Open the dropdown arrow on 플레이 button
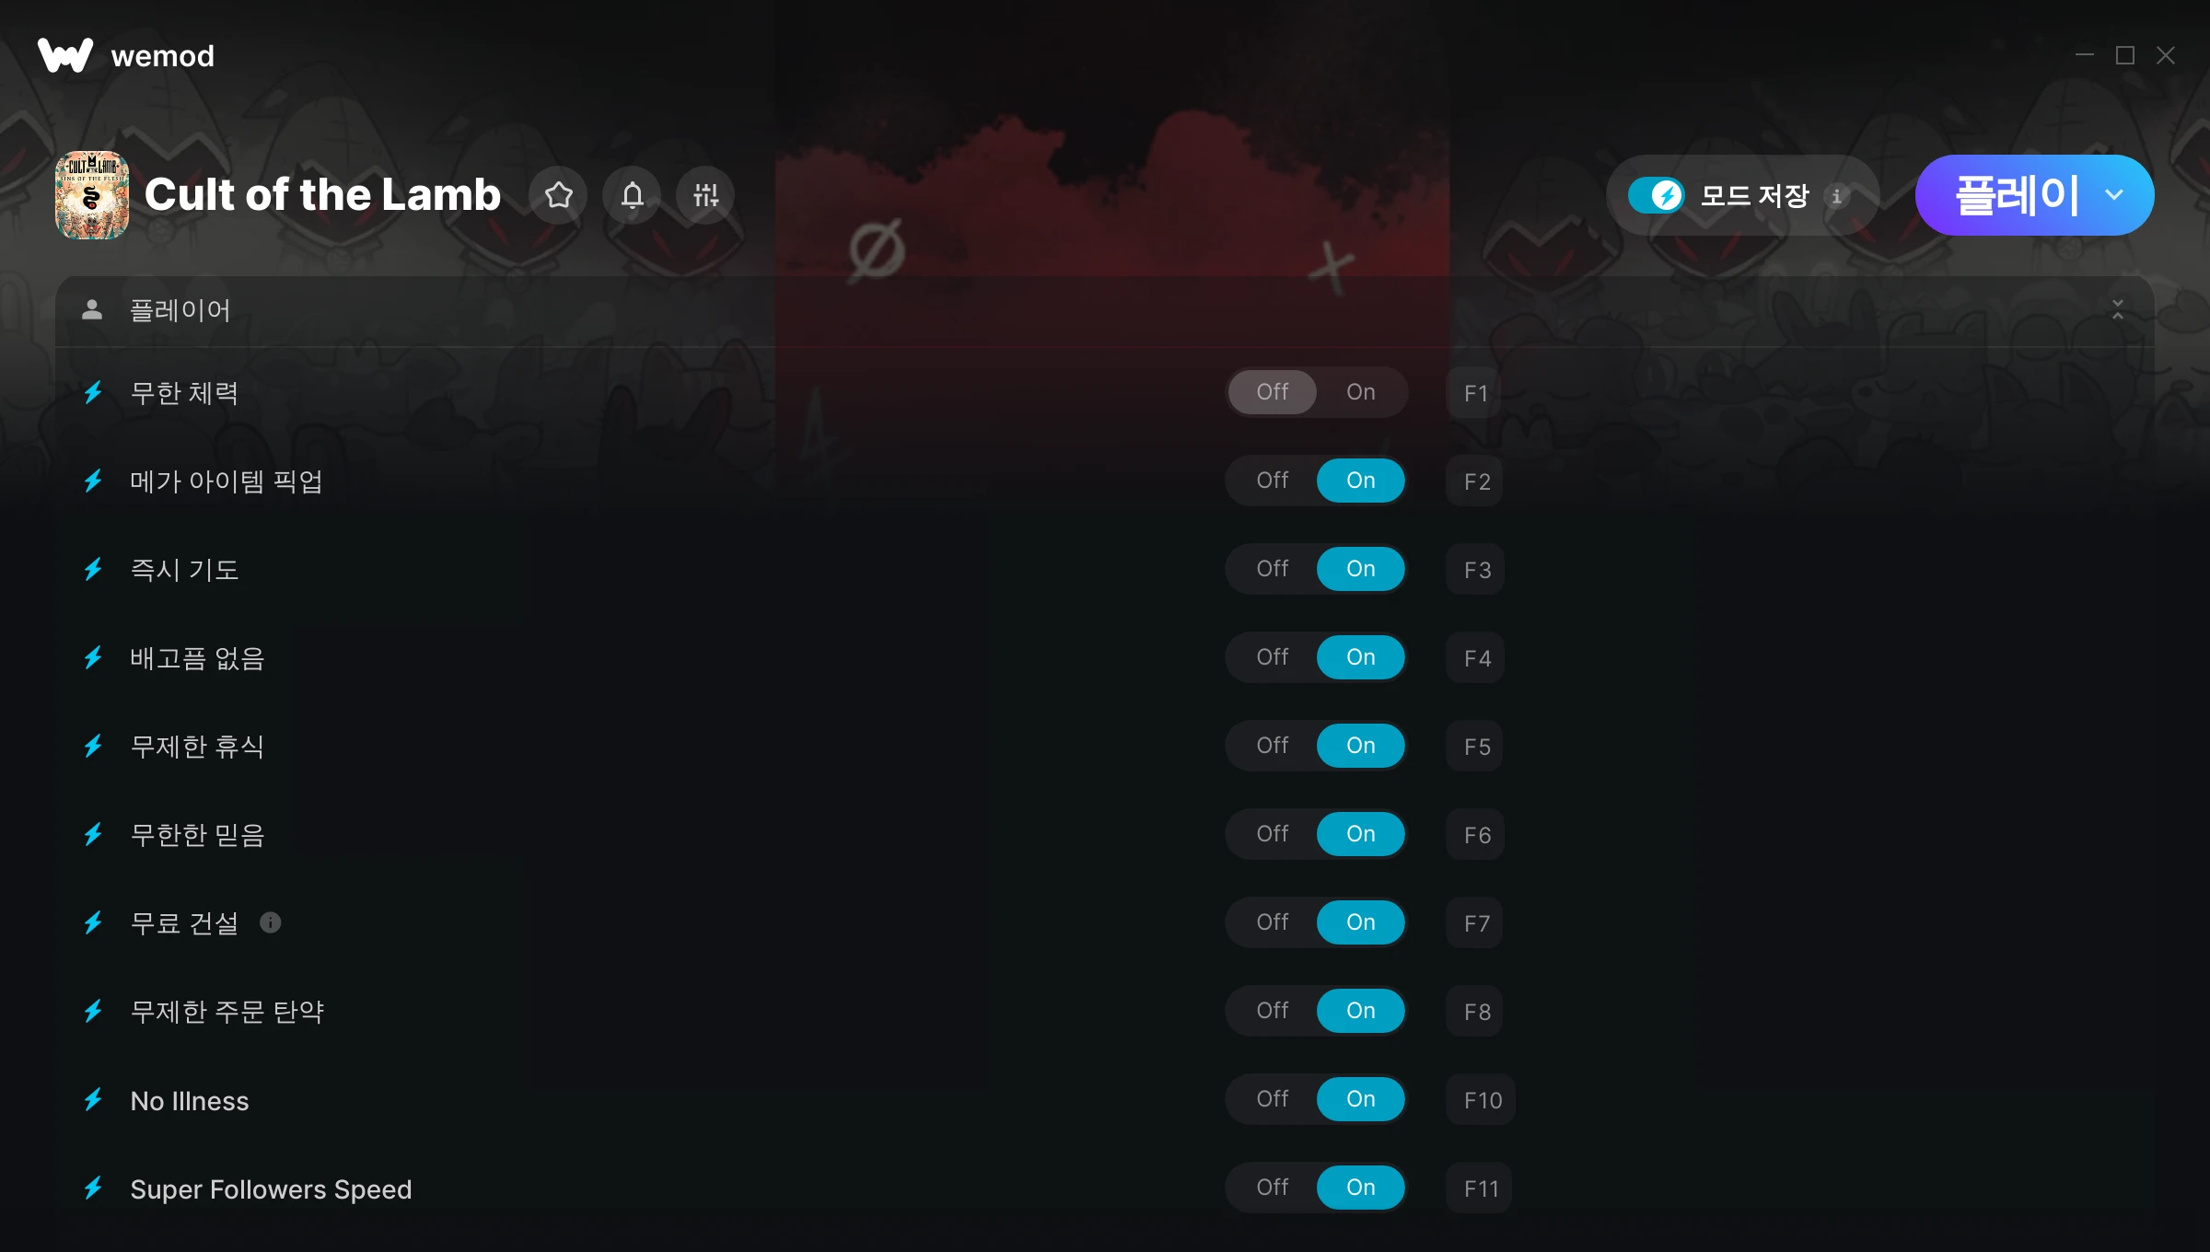 coord(2114,195)
